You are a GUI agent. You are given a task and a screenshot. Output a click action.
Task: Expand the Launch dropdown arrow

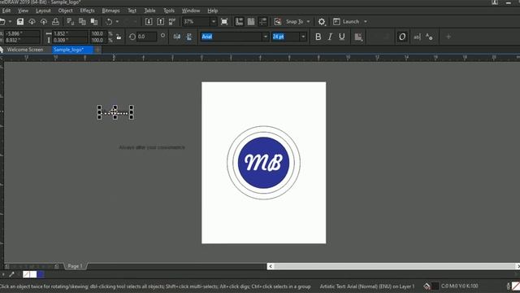[366, 22]
